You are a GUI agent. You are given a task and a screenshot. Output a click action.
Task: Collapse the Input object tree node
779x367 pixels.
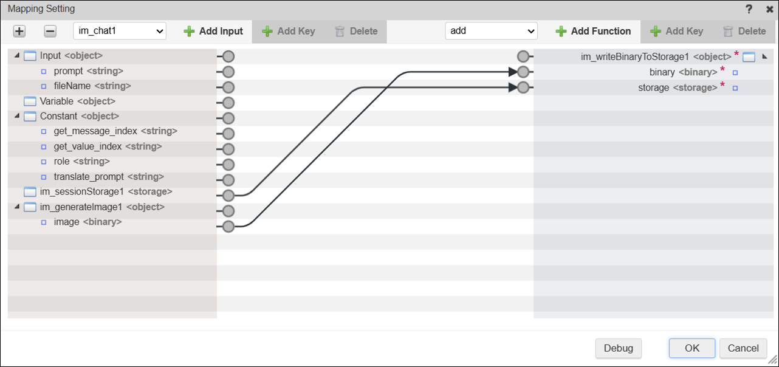tap(16, 56)
